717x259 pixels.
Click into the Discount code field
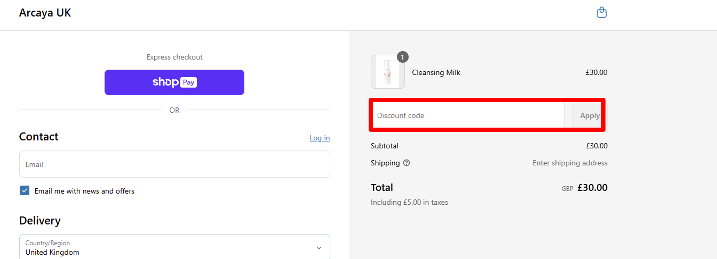pyautogui.click(x=468, y=115)
